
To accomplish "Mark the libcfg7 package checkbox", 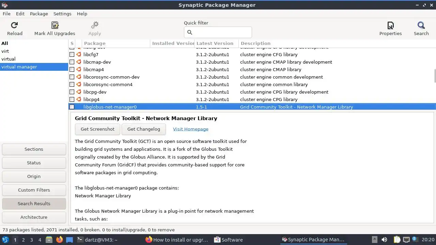I will [x=72, y=54].
